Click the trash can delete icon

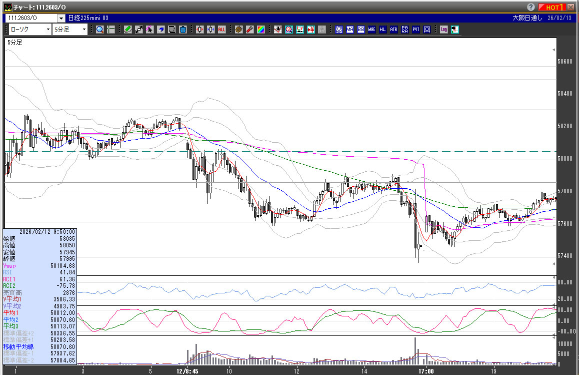click(x=183, y=30)
